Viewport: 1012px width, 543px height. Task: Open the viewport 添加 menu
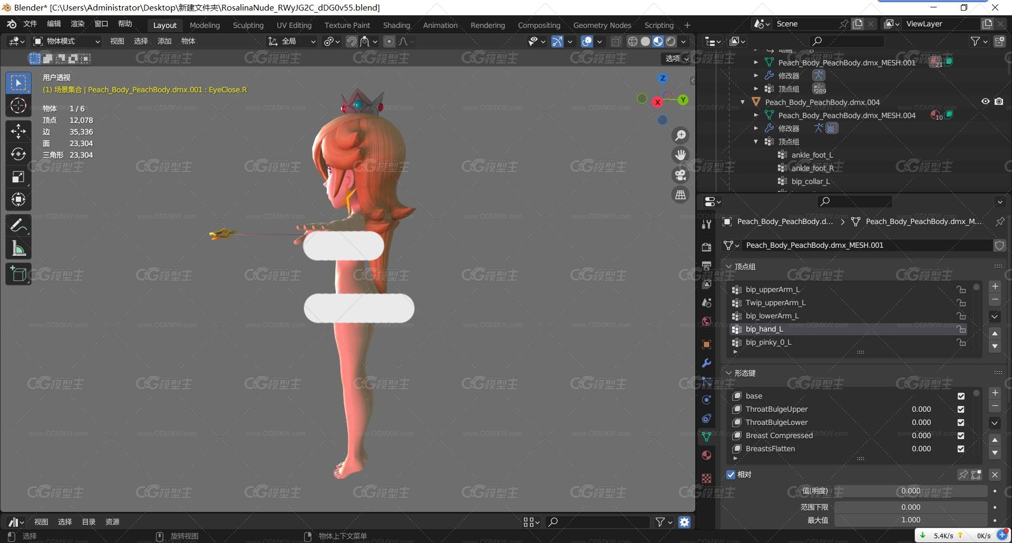[x=164, y=41]
